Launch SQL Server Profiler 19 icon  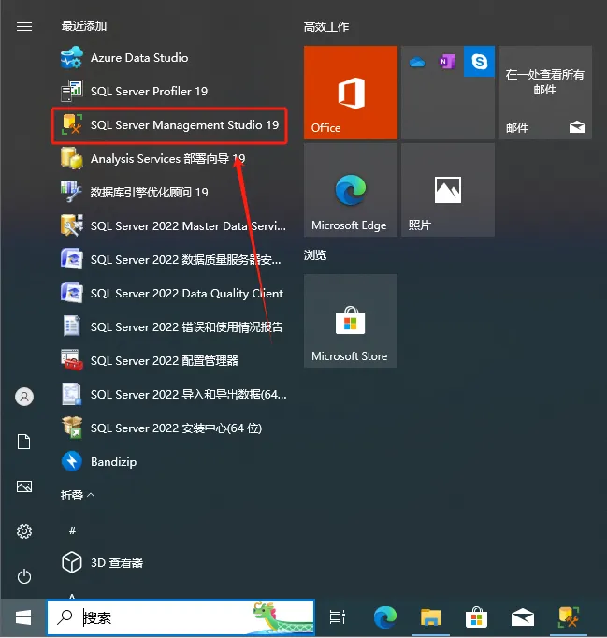tap(72, 91)
